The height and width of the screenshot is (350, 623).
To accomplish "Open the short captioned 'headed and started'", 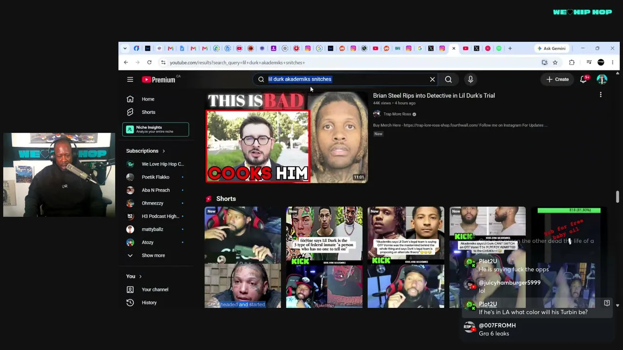I will point(243,257).
